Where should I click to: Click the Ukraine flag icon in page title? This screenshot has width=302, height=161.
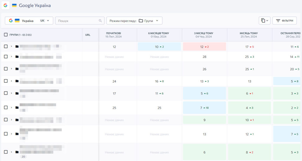(14, 5)
